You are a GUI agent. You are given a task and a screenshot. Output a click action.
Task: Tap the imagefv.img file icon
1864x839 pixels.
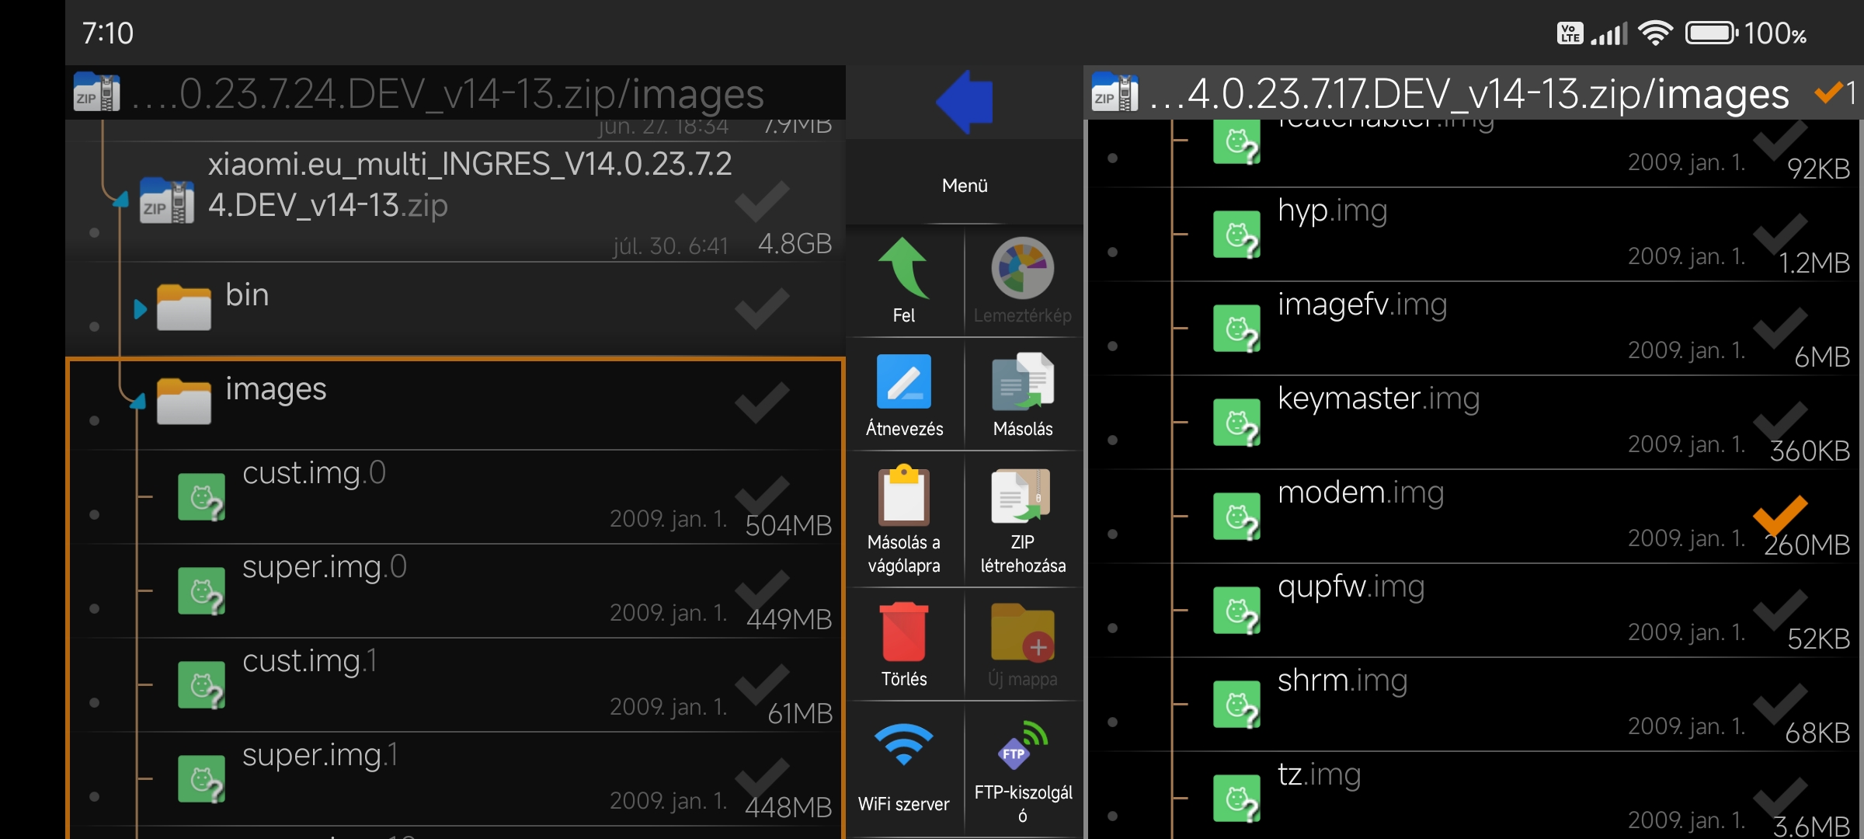pyautogui.click(x=1236, y=329)
